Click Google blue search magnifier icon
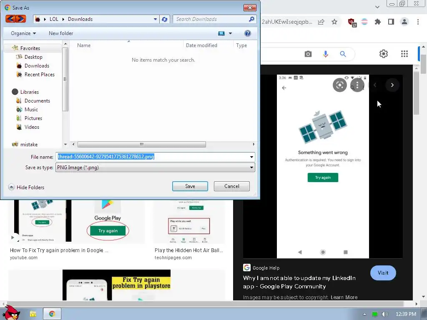Viewport: 427px width, 320px height. click(x=343, y=54)
